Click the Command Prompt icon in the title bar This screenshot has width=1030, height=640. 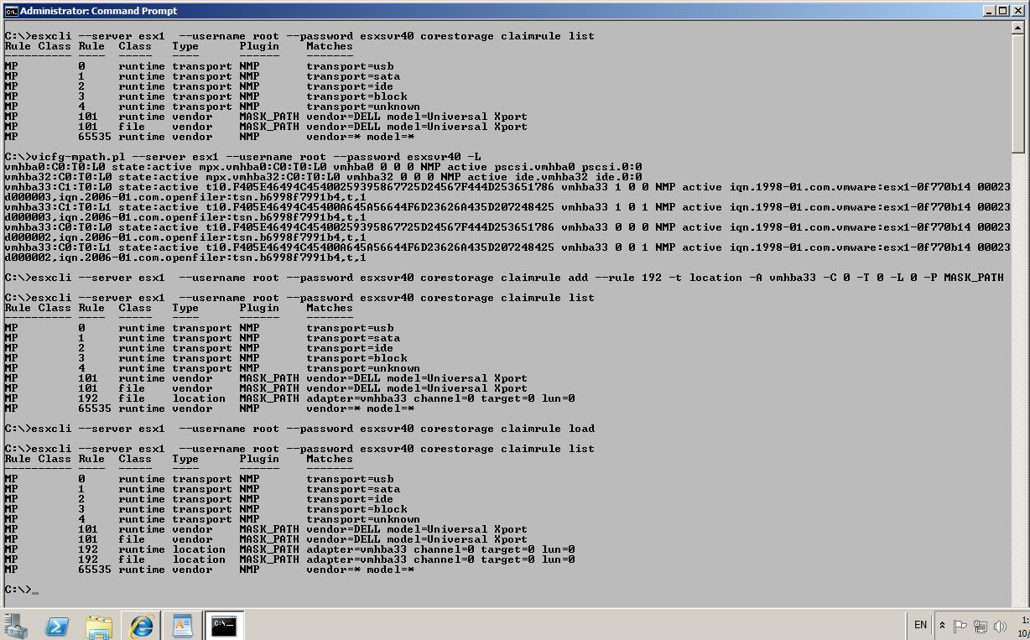click(8, 10)
